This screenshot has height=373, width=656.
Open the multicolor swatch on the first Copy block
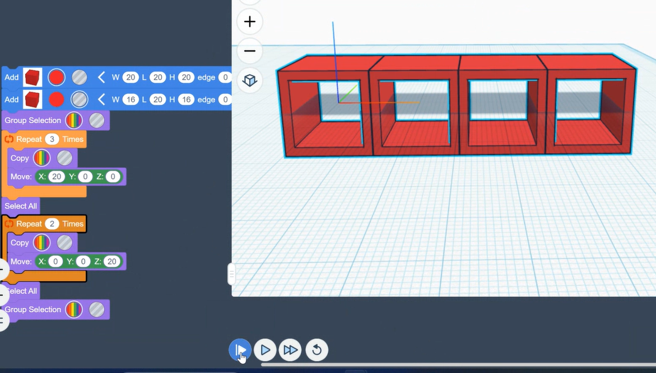coord(42,158)
